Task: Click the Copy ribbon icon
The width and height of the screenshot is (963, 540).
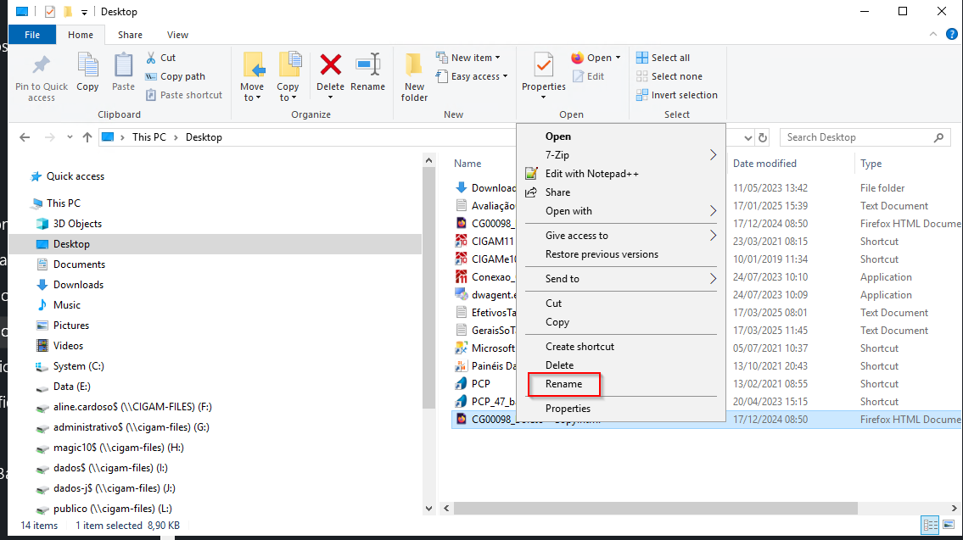Action: [88, 65]
